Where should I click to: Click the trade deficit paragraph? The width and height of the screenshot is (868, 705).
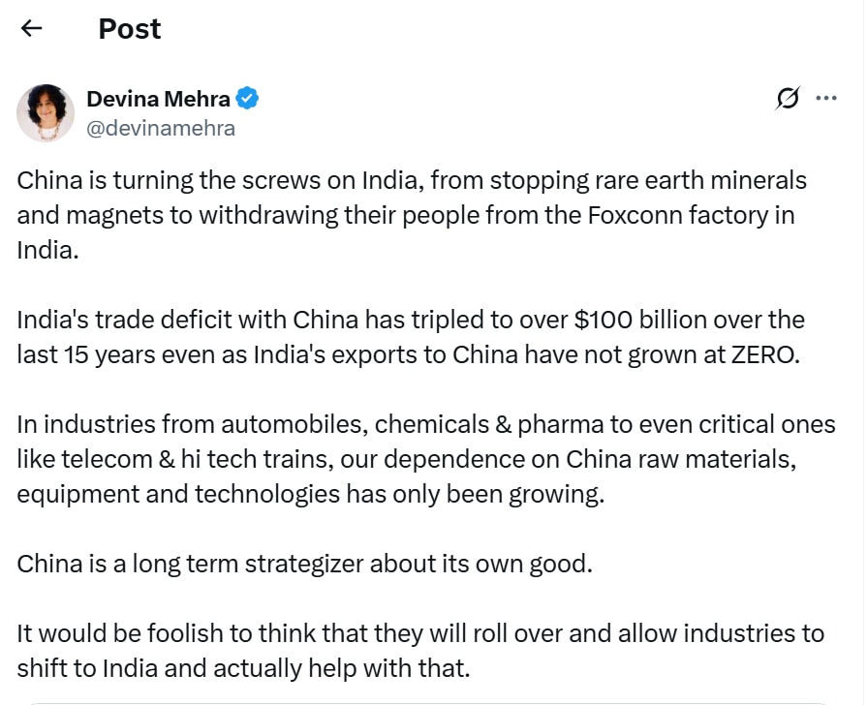point(411,338)
